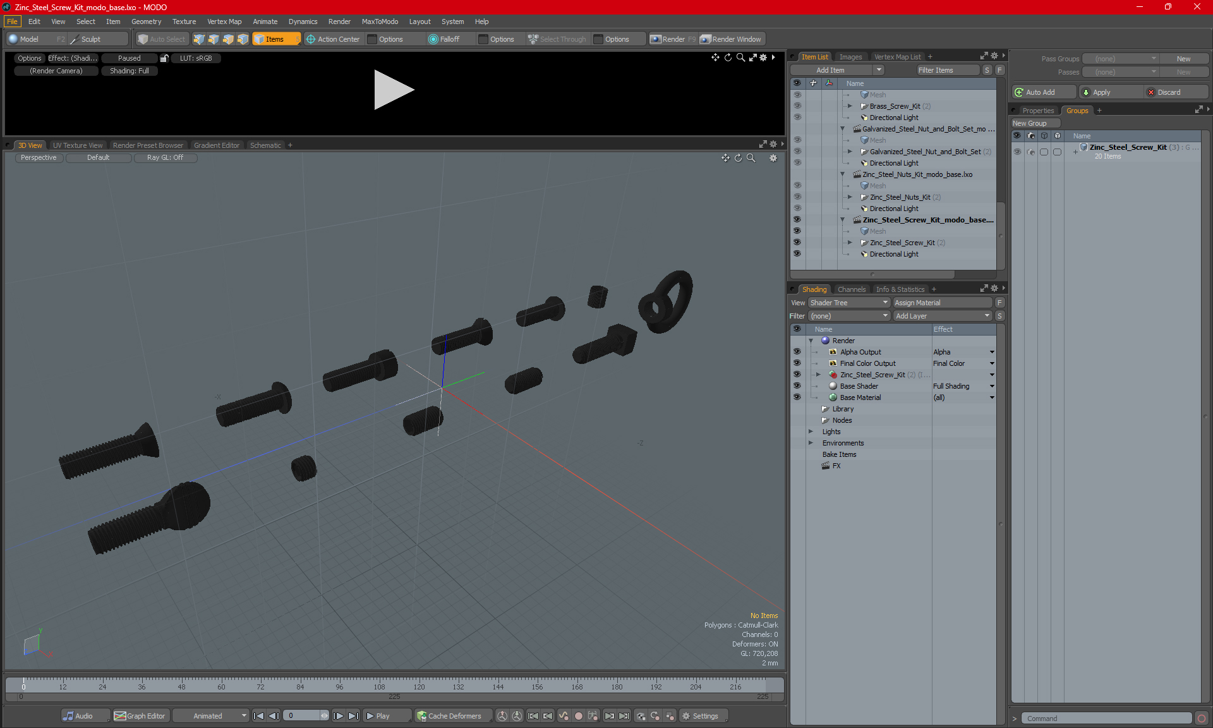
Task: Toggle visibility of Base Material layer
Action: (797, 397)
